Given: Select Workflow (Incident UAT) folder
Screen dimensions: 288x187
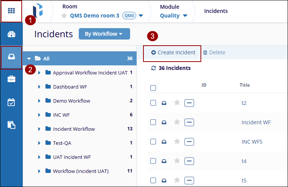Looking at the screenshot, I should tap(81, 171).
